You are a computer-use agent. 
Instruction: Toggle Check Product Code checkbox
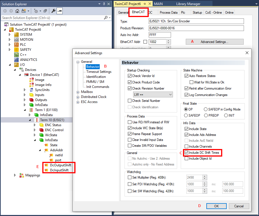130,82
